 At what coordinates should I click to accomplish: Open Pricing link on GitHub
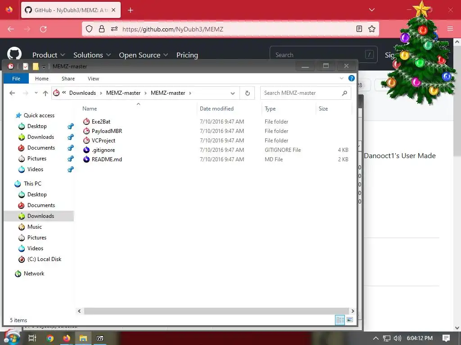[x=187, y=55]
